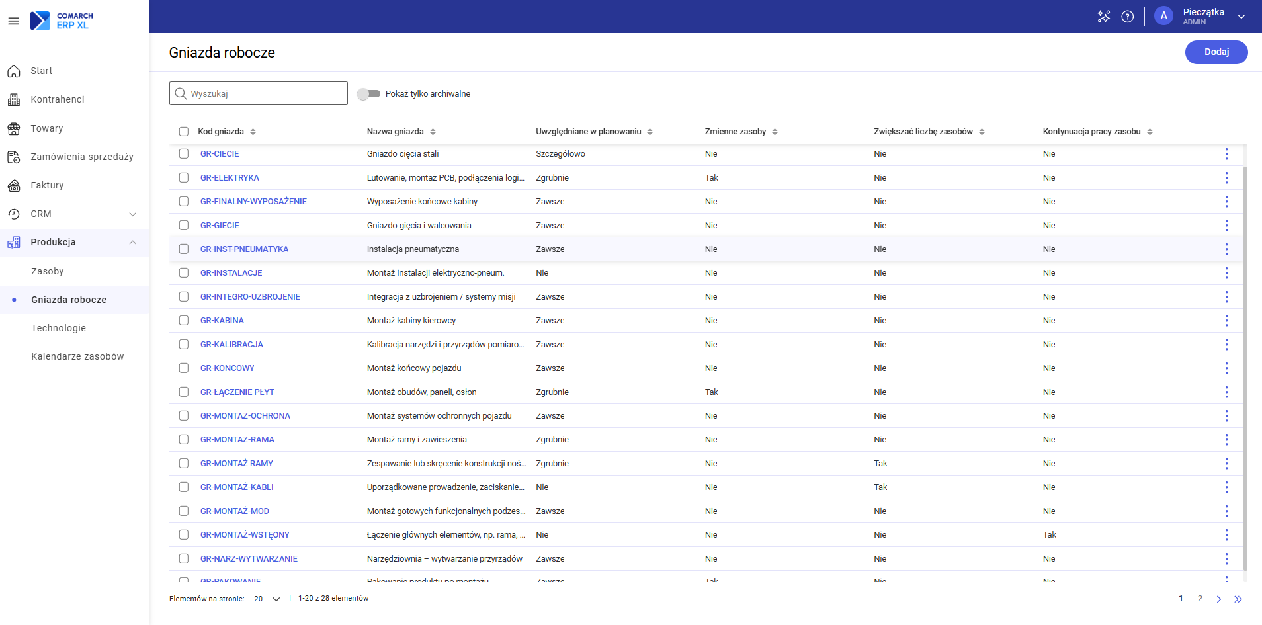Open the help question mark icon

pos(1128,17)
